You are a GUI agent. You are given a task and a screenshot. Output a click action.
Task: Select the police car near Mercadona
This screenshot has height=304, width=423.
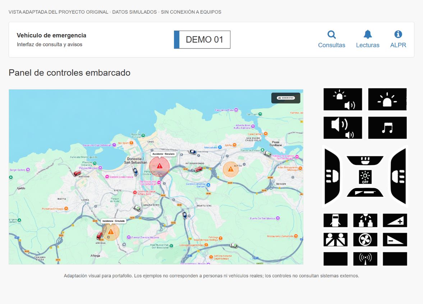(192, 152)
